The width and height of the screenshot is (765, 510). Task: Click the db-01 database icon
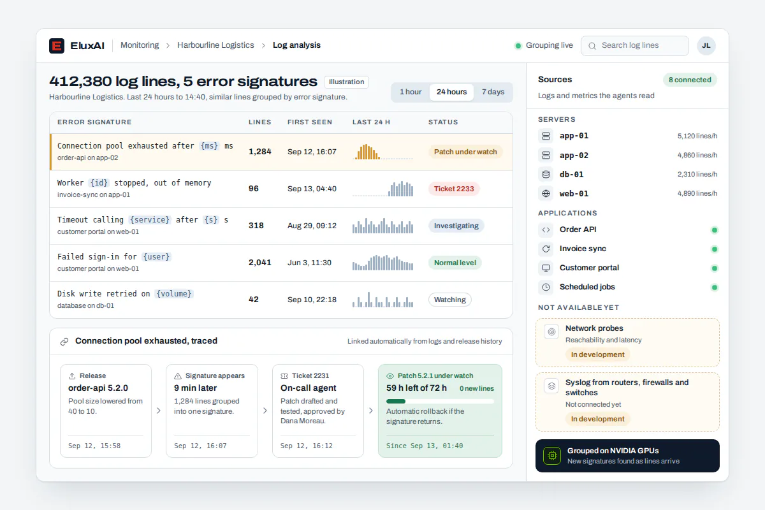(x=546, y=174)
